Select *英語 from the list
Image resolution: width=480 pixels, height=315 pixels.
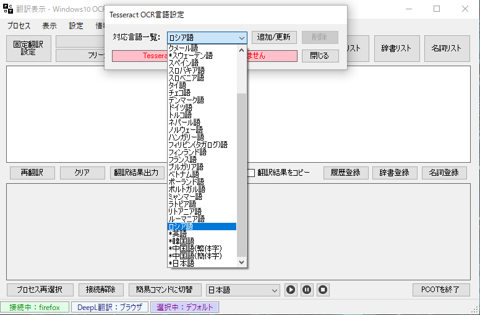point(202,234)
